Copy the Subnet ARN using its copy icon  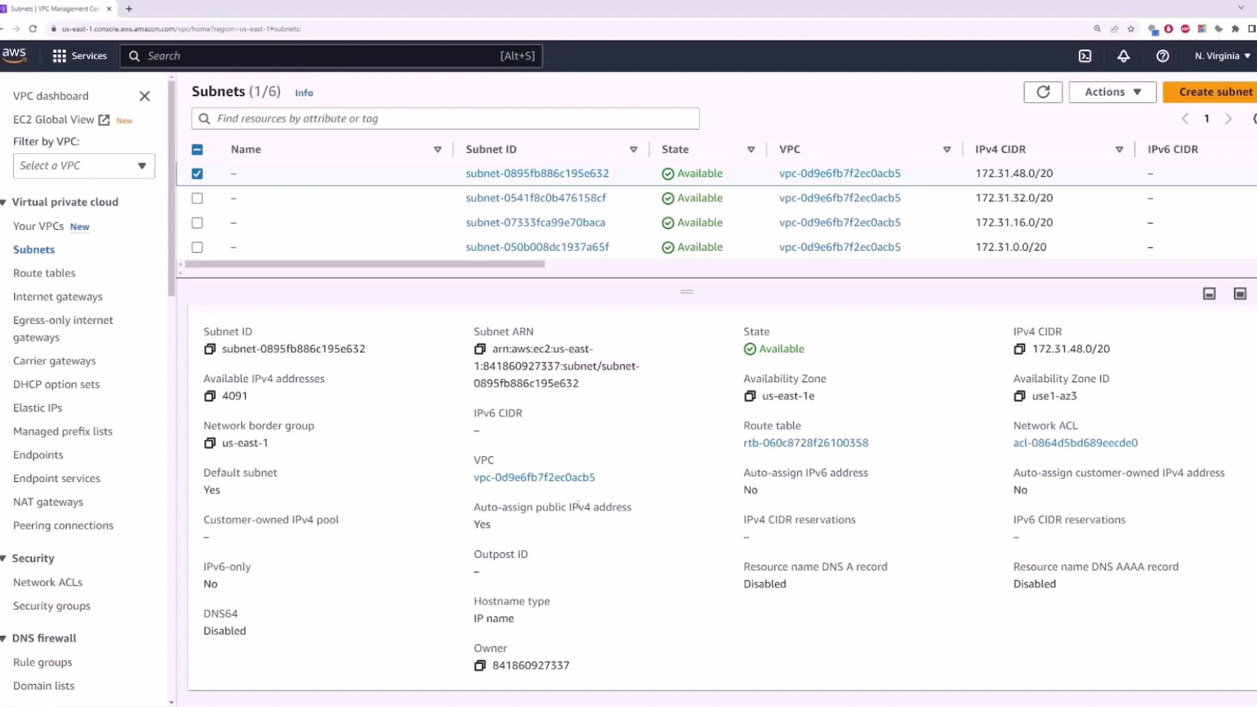click(480, 349)
